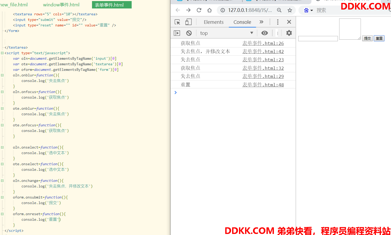Click the 提交 submit button

tap(367, 38)
